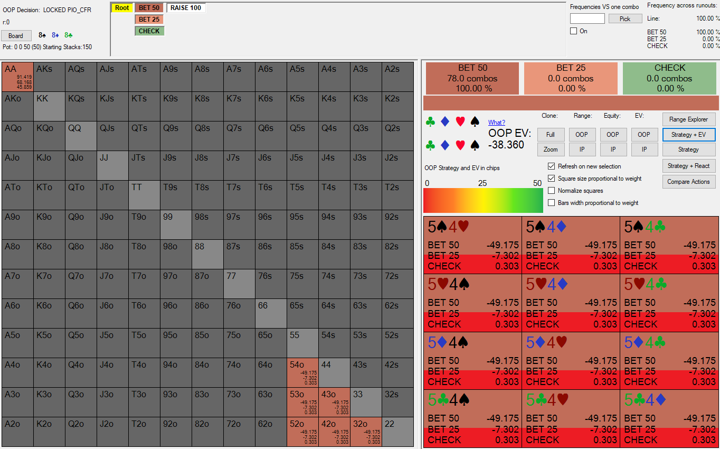Click the Pick button
Viewport: 720px width, 449px height.
(x=625, y=19)
